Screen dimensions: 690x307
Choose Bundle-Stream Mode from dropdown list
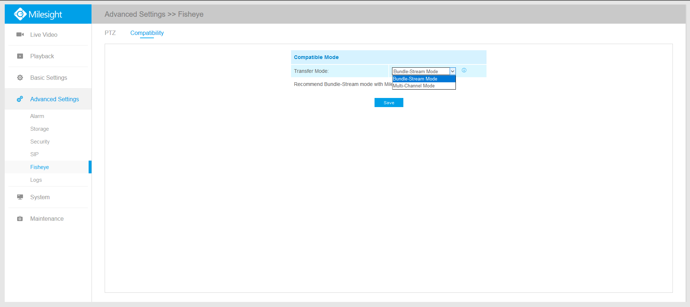pos(424,79)
